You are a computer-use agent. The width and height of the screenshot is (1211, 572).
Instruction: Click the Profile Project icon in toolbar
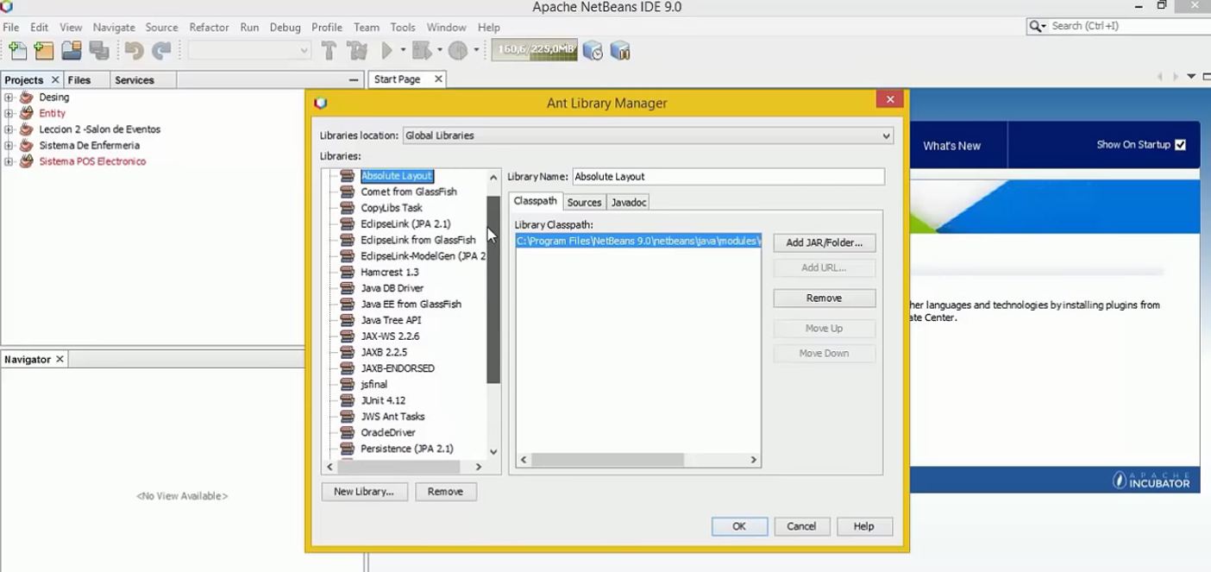tap(457, 51)
